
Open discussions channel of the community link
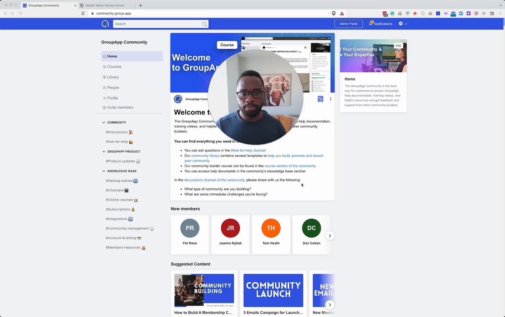[x=214, y=180]
